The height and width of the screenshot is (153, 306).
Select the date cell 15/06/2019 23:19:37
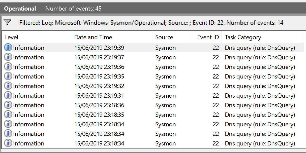click(x=99, y=57)
